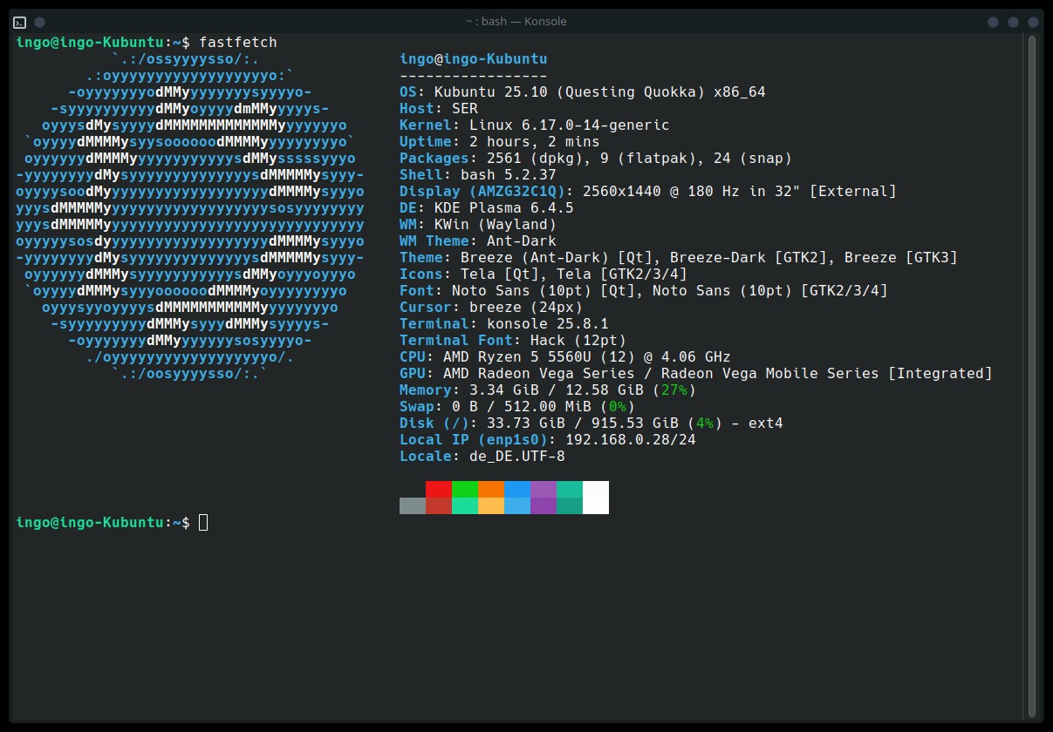Click the typed fastfetch command text
The height and width of the screenshot is (732, 1053).
pyautogui.click(x=238, y=42)
